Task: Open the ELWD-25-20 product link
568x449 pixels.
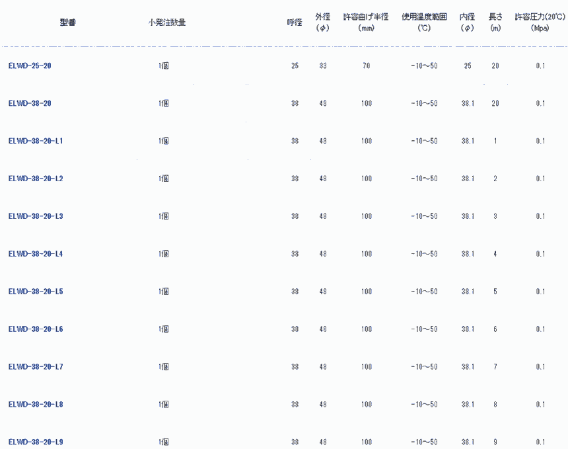Action: click(30, 66)
